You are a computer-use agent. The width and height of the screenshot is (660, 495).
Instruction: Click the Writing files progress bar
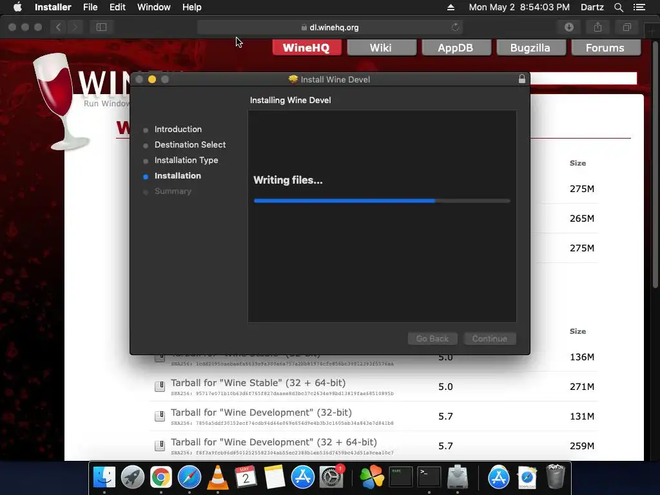coord(382,201)
